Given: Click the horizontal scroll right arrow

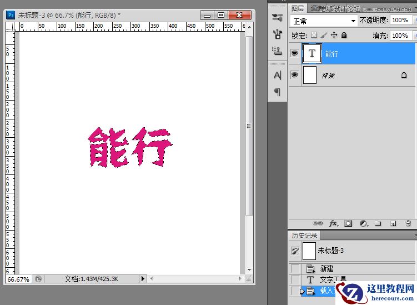Looking at the screenshot, I should [240, 279].
